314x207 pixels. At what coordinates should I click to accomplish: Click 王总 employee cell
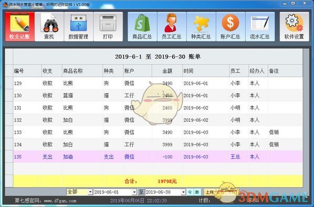[235, 157]
